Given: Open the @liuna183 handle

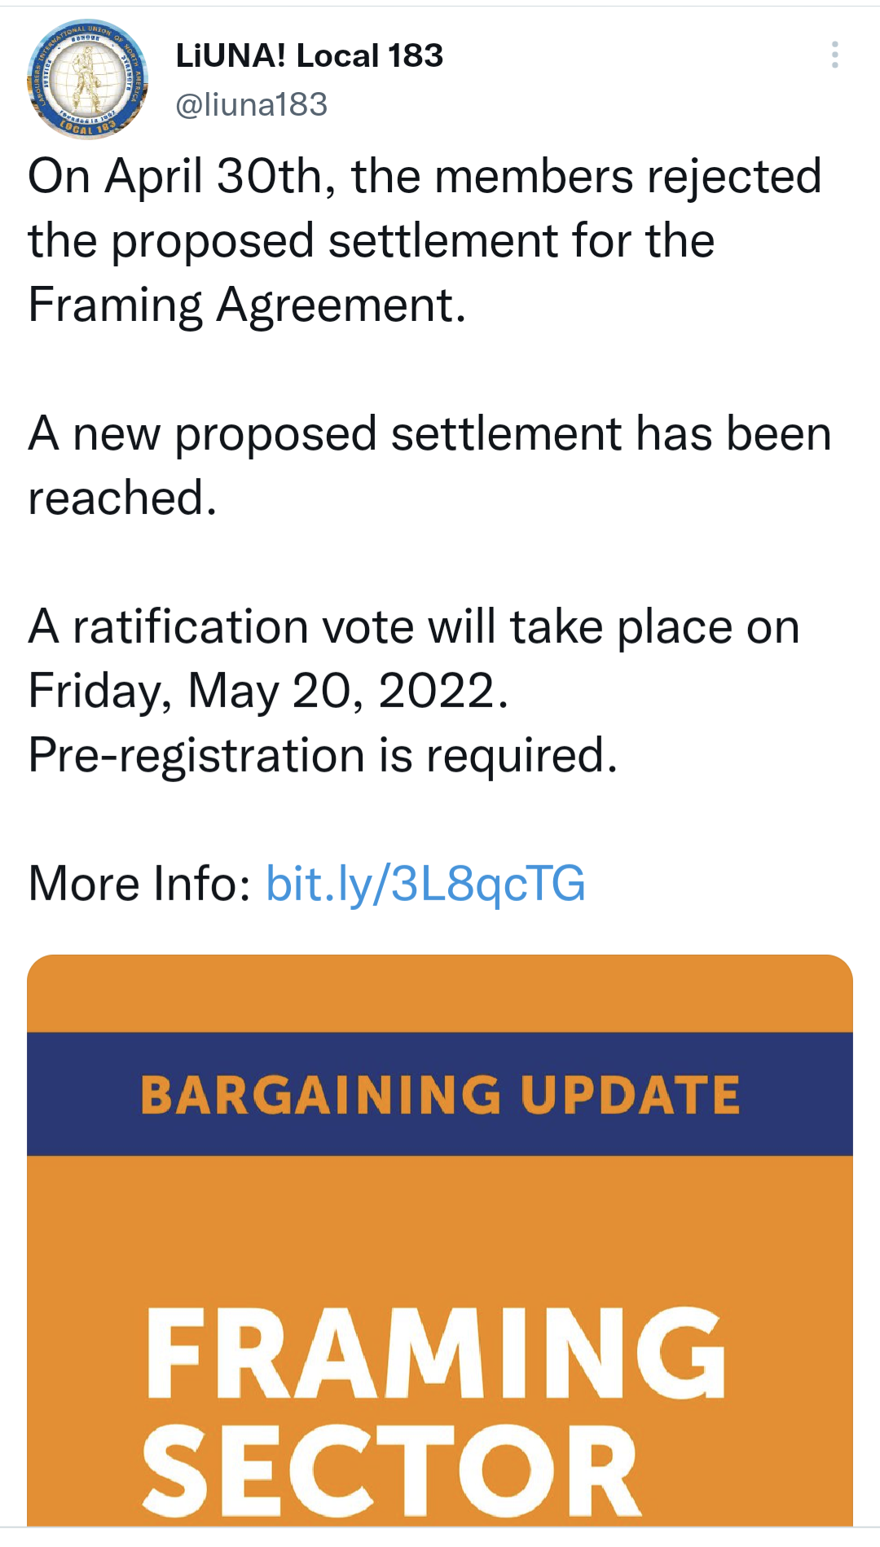Looking at the screenshot, I should pos(251,104).
